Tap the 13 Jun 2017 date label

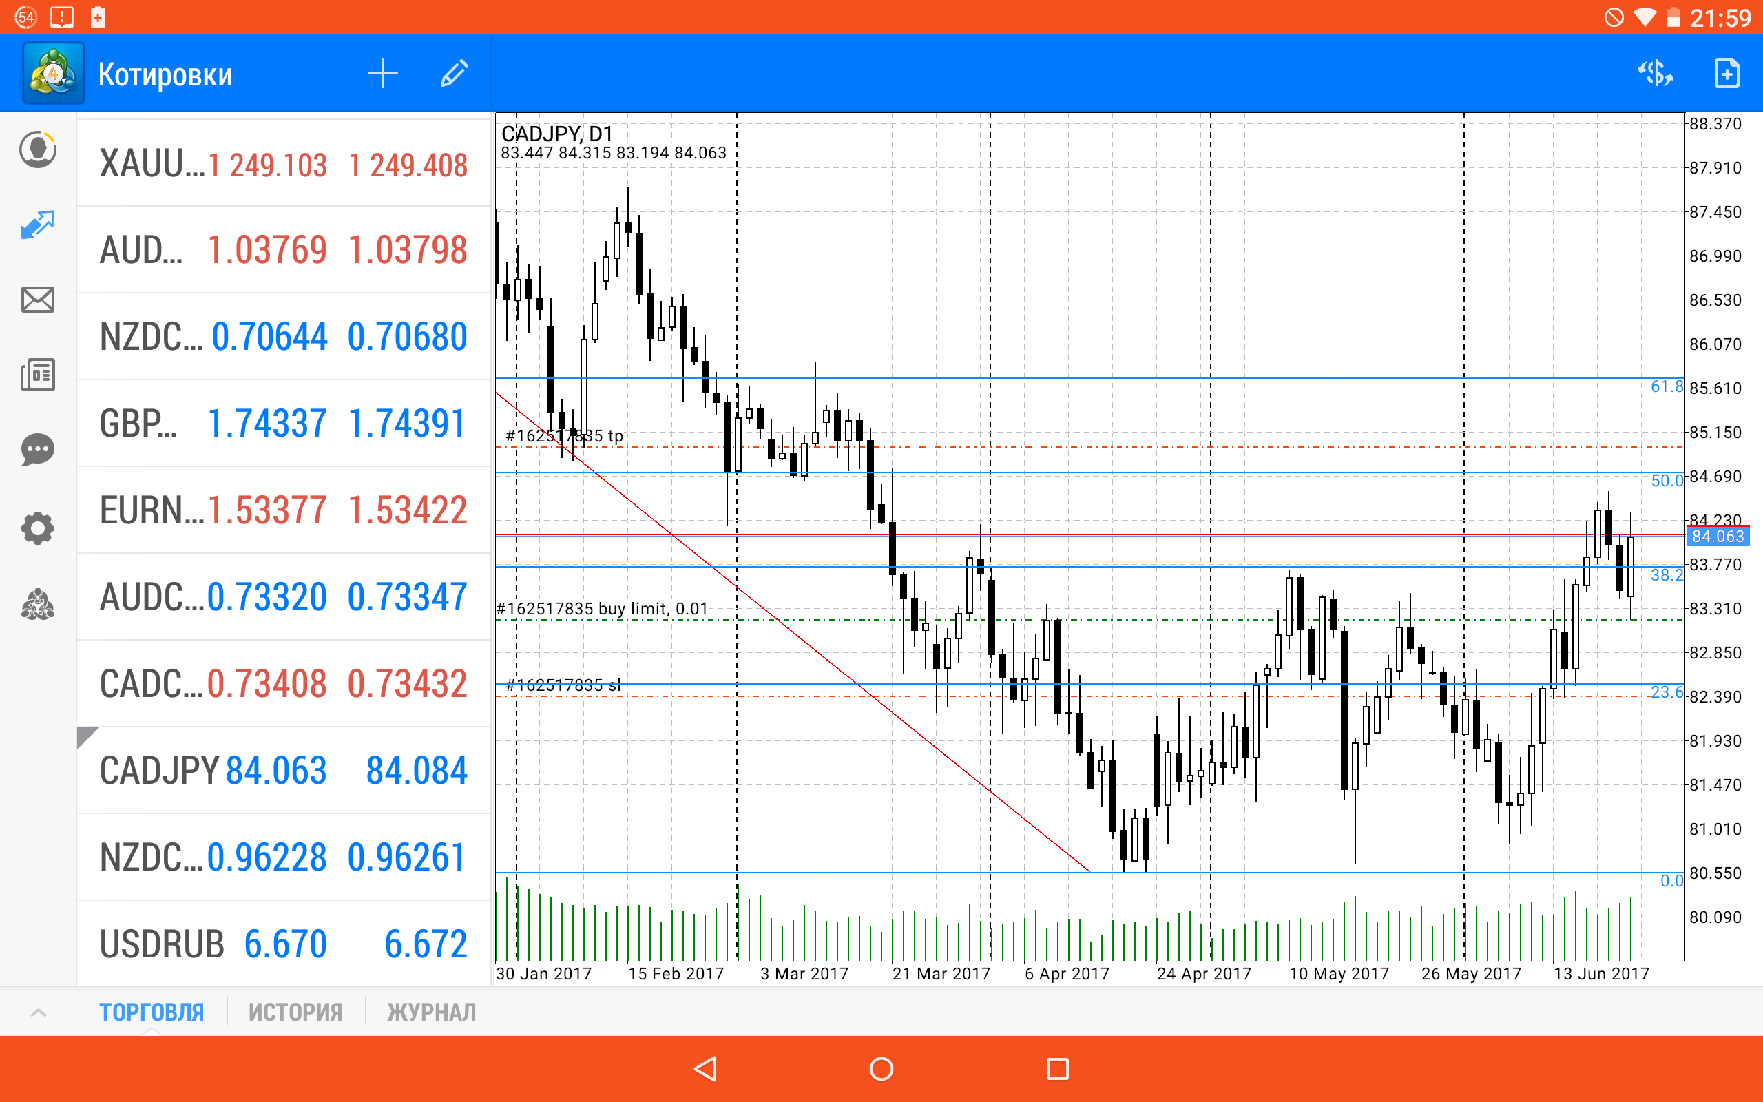pos(1601,974)
